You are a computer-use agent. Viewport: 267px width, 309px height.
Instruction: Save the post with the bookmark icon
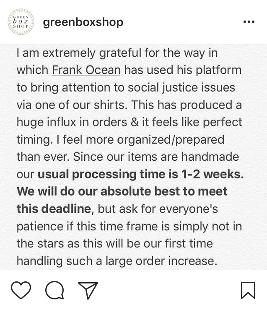pos(248,290)
